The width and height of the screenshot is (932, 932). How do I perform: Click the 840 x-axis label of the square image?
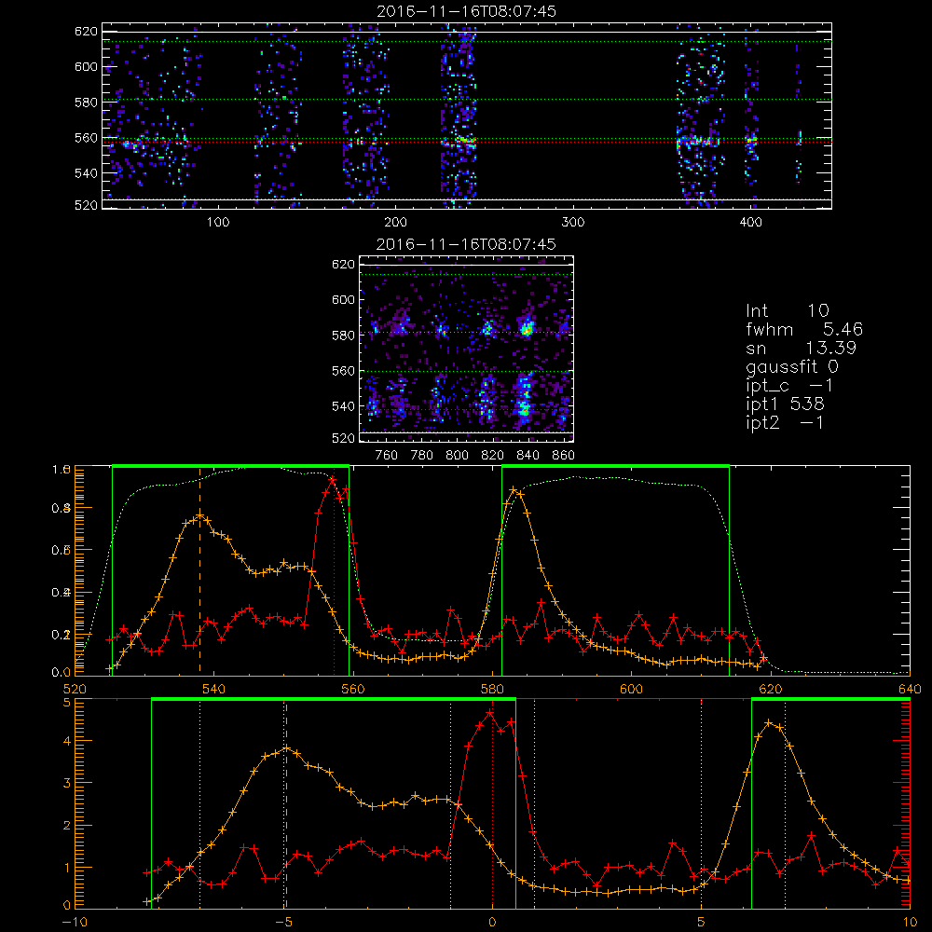[528, 456]
